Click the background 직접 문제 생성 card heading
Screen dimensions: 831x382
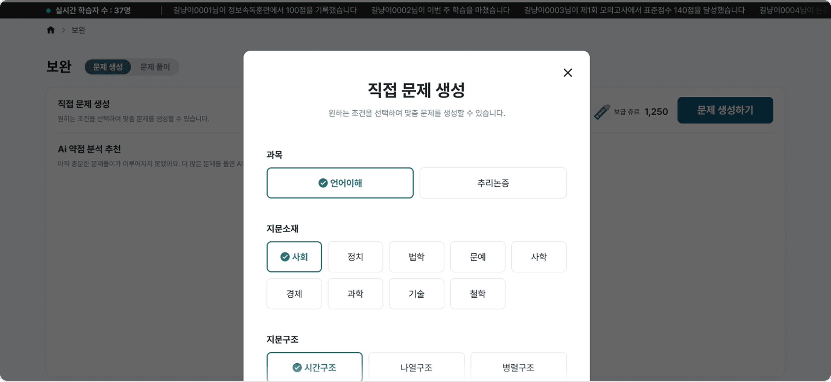(x=84, y=104)
